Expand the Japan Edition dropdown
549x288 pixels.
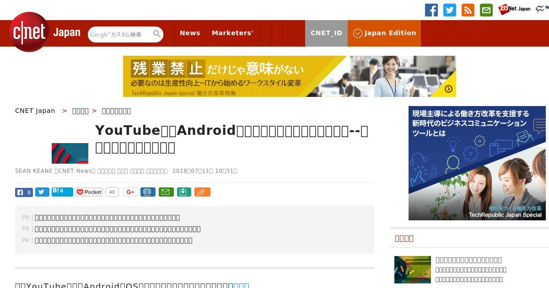point(384,33)
